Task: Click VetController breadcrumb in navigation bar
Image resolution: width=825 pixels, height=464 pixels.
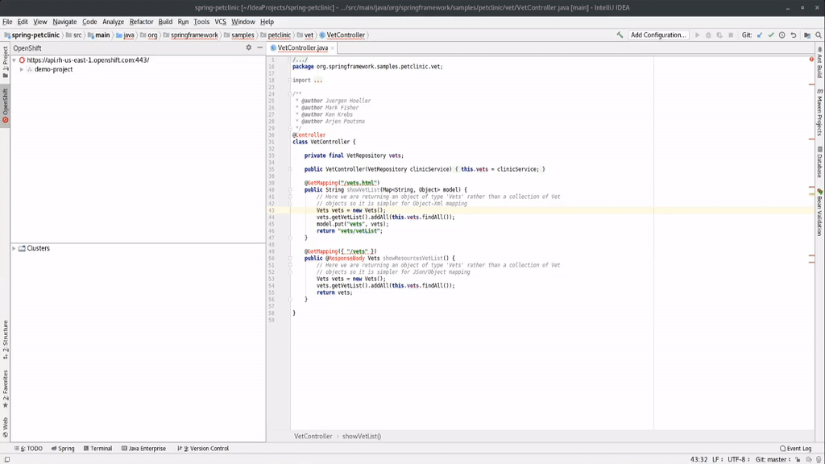Action: pyautogui.click(x=342, y=35)
